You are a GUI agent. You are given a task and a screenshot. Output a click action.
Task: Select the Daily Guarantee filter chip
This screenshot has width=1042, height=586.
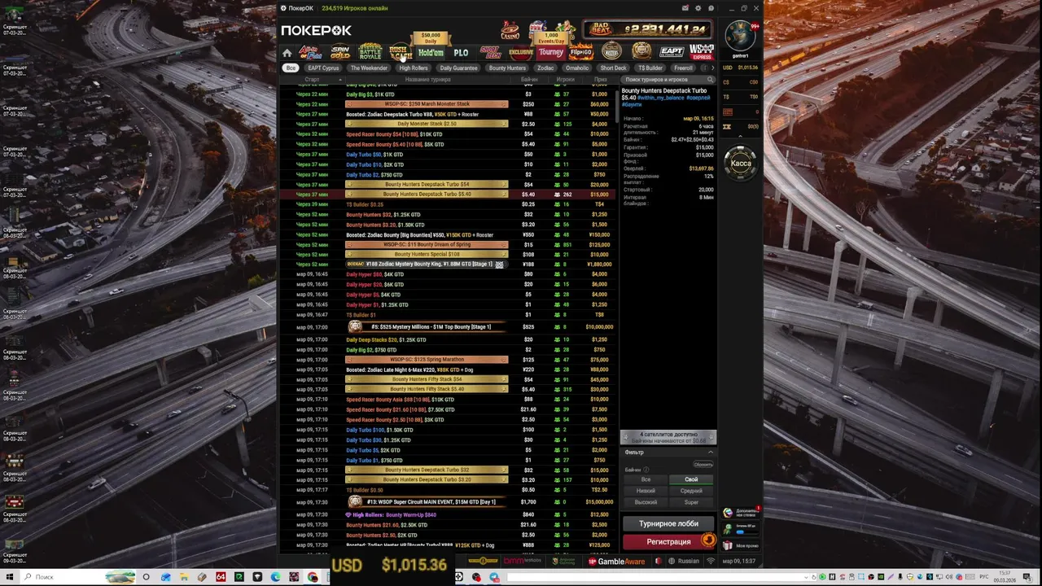coord(458,68)
